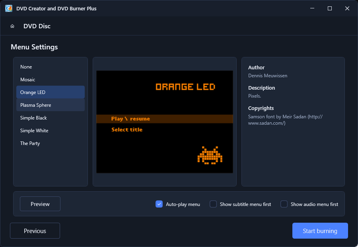Click the space invader graphic in preview

[x=210, y=155]
